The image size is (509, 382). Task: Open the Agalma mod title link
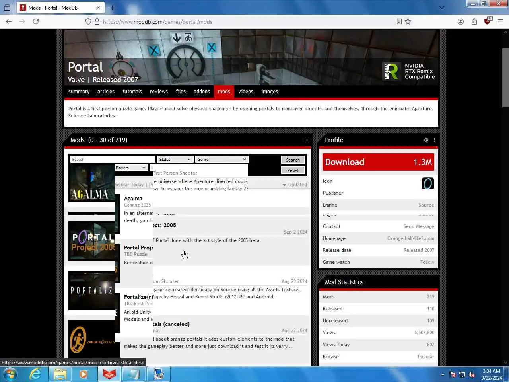[x=133, y=198]
